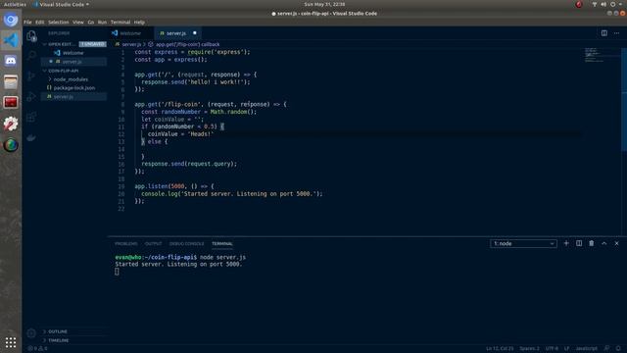This screenshot has height=353, width=627.
Task: Click the Split Editor icon
Action: (x=604, y=33)
